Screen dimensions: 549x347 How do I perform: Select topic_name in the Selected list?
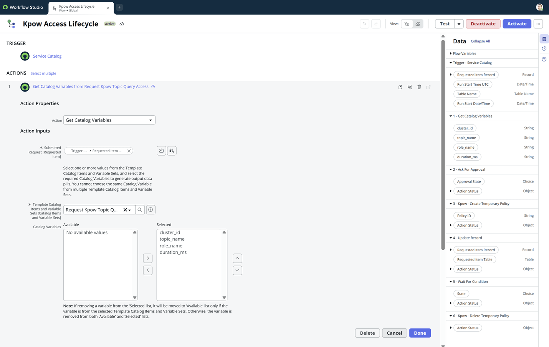(x=172, y=239)
